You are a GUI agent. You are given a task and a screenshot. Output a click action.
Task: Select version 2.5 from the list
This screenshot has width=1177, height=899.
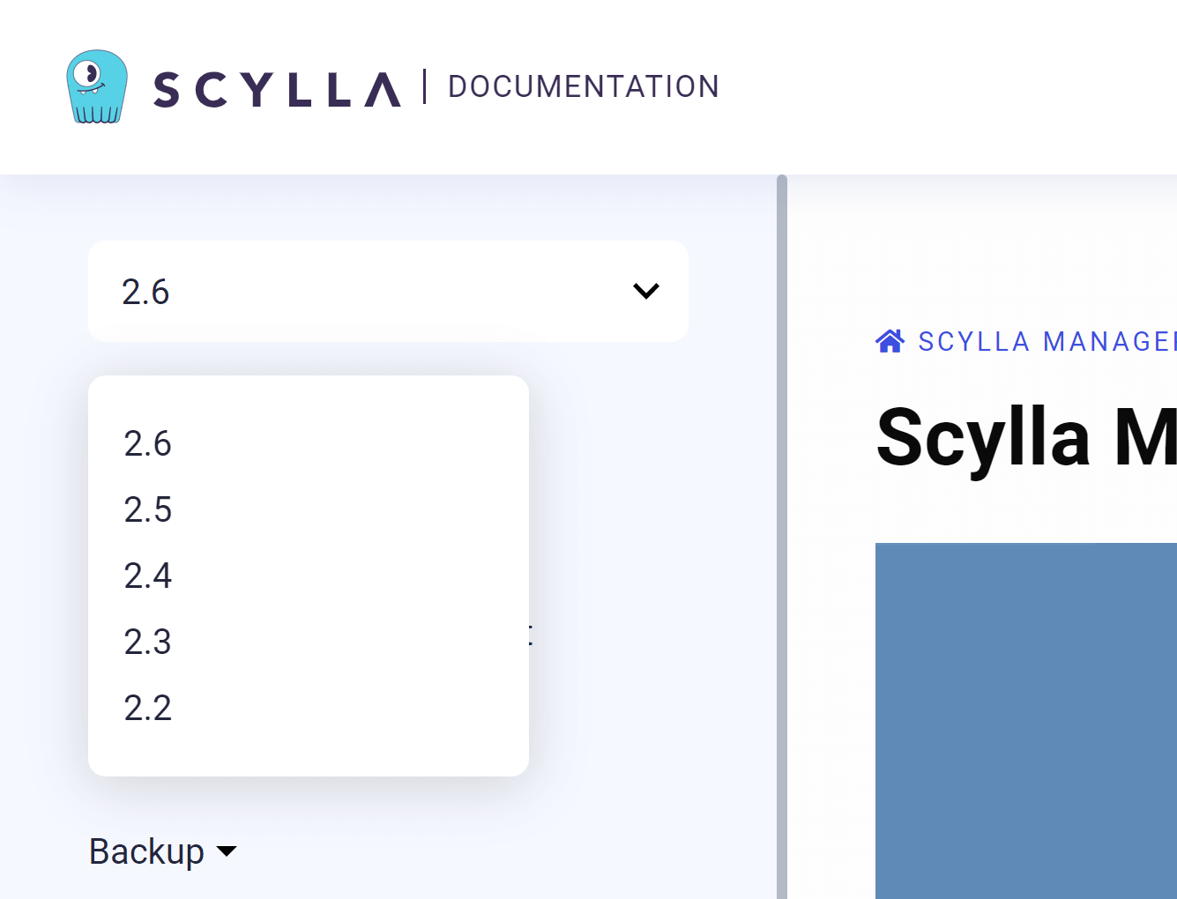point(148,509)
